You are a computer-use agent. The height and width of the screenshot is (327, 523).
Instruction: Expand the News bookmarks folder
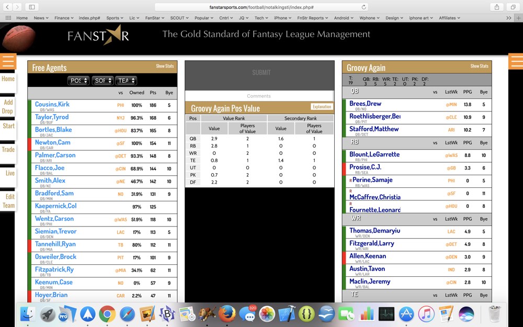pyautogui.click(x=41, y=18)
